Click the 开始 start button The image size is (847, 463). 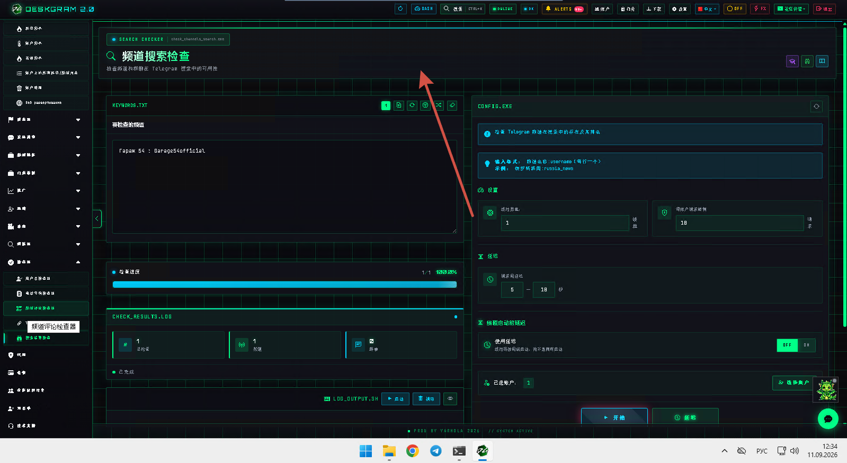(614, 416)
